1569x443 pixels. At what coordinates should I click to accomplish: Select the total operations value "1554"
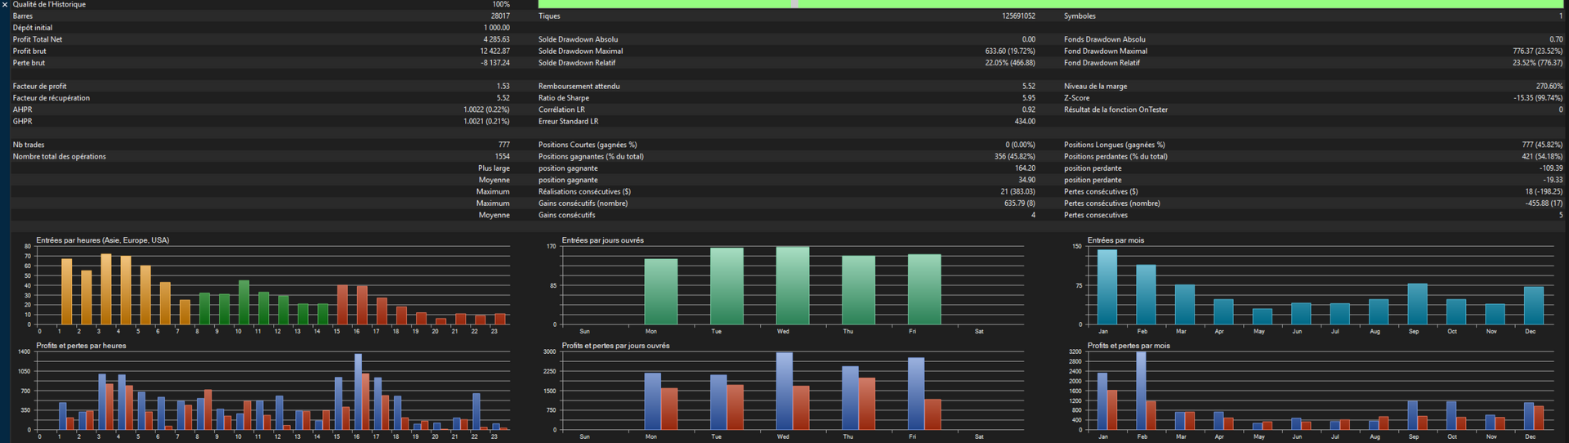502,156
